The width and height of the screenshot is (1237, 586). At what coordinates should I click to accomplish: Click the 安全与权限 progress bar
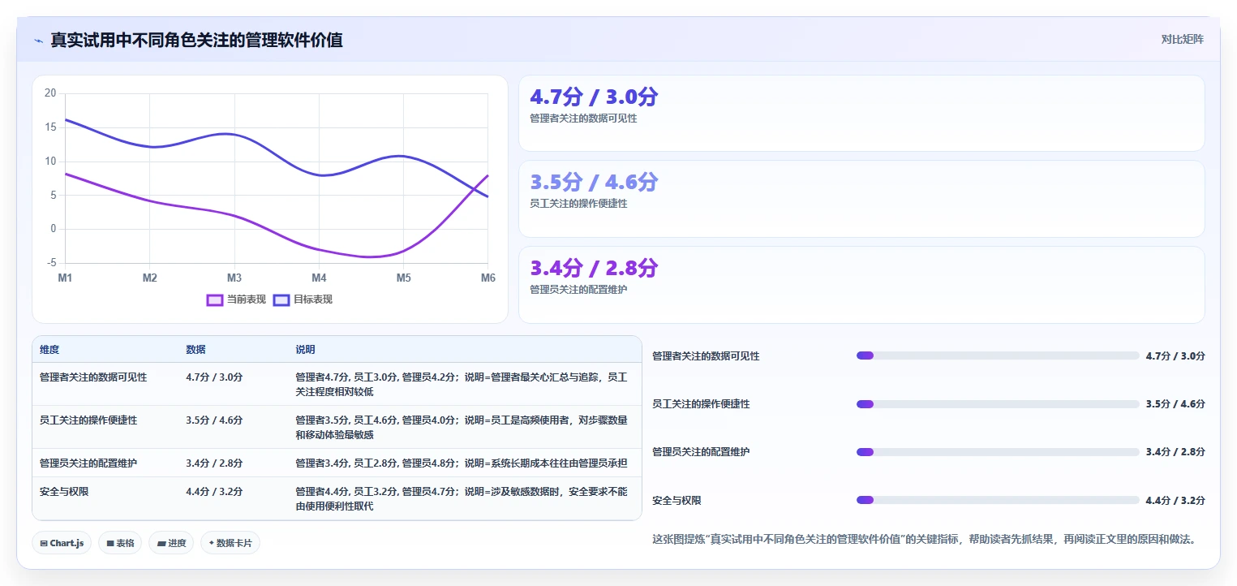(998, 500)
